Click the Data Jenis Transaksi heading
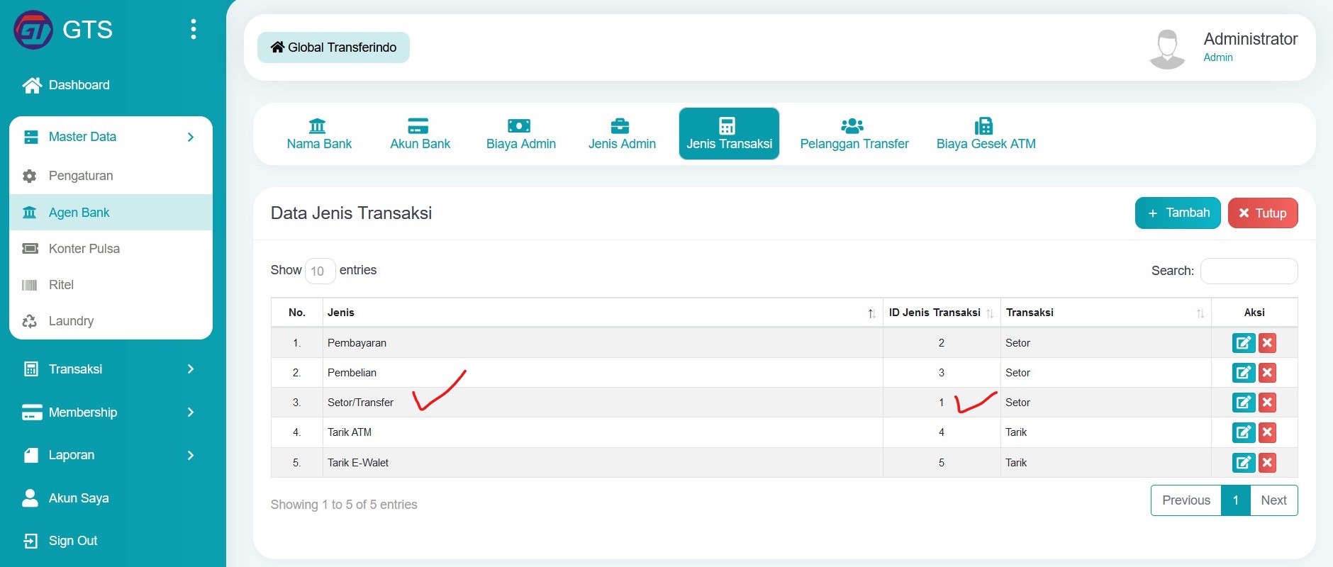This screenshot has height=567, width=1333. tap(351, 213)
